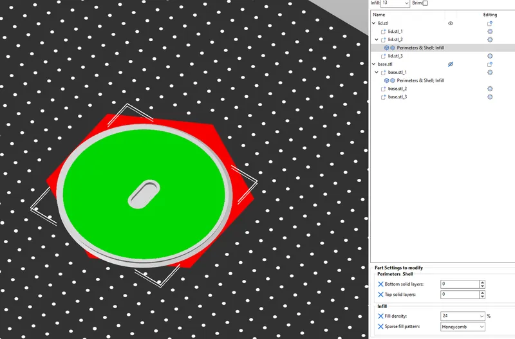This screenshot has width=515, height=339.
Task: Click the Top solid layers input field
Action: pos(460,295)
